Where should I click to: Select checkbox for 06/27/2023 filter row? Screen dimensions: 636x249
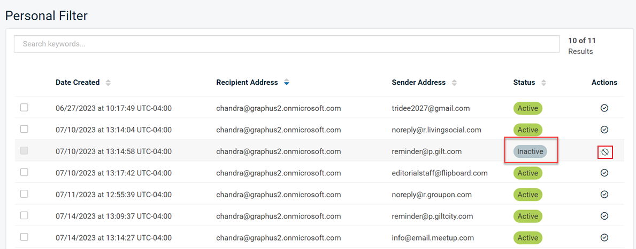tap(24, 108)
